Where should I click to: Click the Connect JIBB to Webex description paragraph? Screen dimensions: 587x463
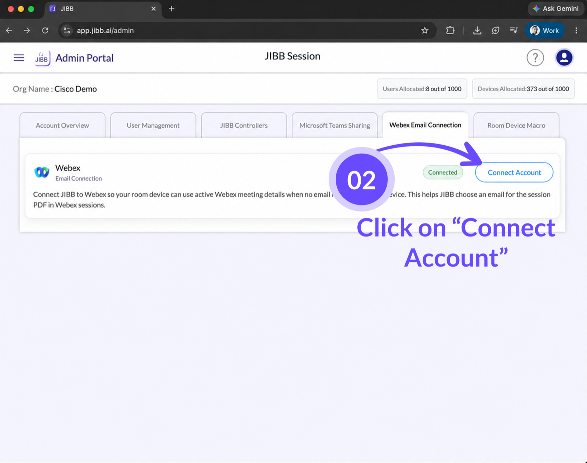[x=292, y=200]
